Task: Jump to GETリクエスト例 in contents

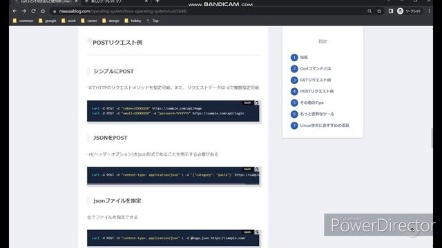Action: (x=311, y=80)
